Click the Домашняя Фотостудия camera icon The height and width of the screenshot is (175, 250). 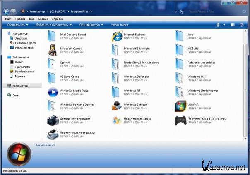(x=53, y=120)
